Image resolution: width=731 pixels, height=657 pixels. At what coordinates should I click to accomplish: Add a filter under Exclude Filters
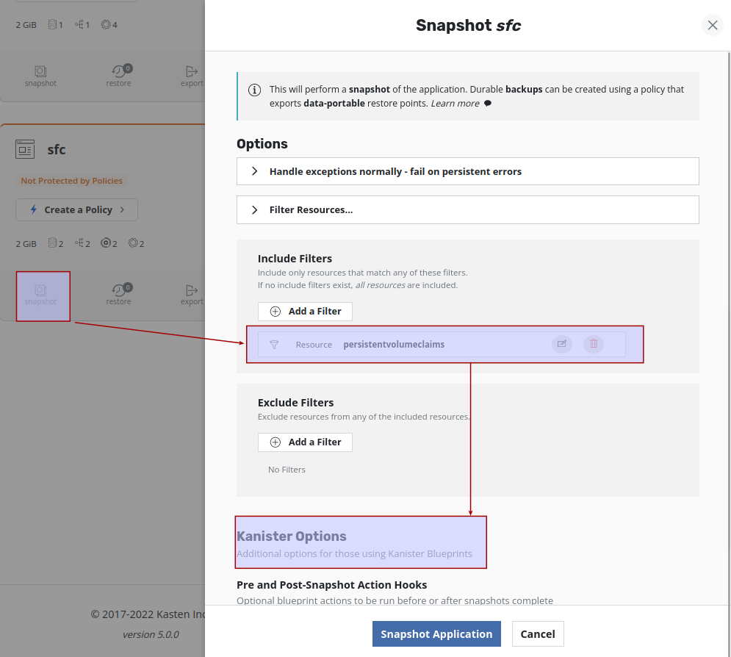pyautogui.click(x=305, y=442)
